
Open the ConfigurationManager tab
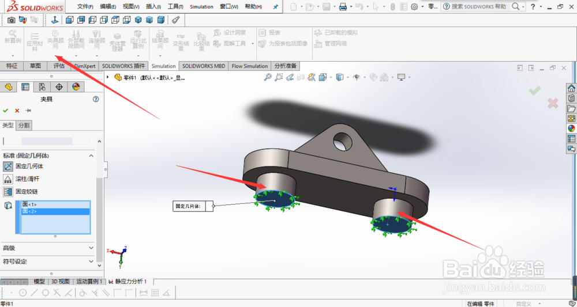pyautogui.click(x=42, y=86)
